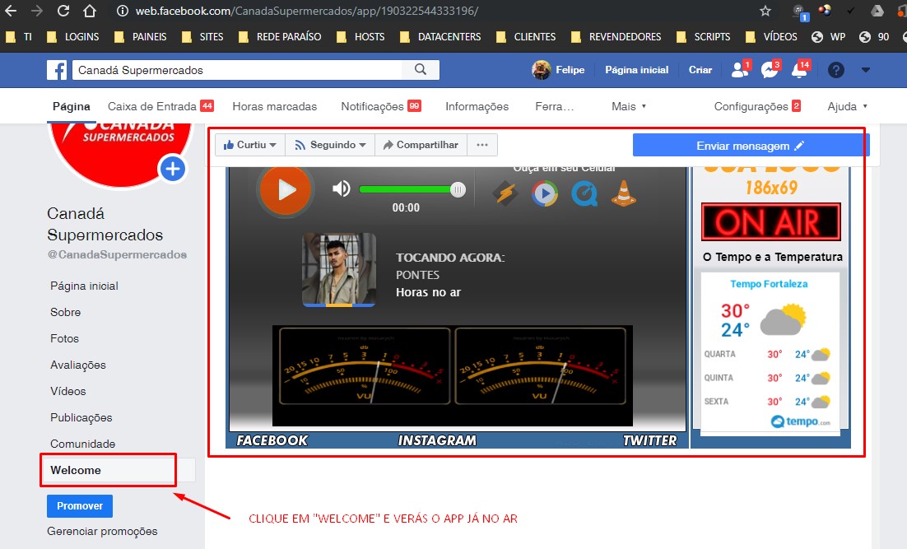Expand the Ajuda dropdown
Image resolution: width=907 pixels, height=549 pixels.
tap(847, 106)
